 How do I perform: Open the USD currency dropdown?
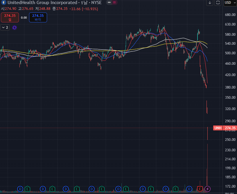[229, 3]
